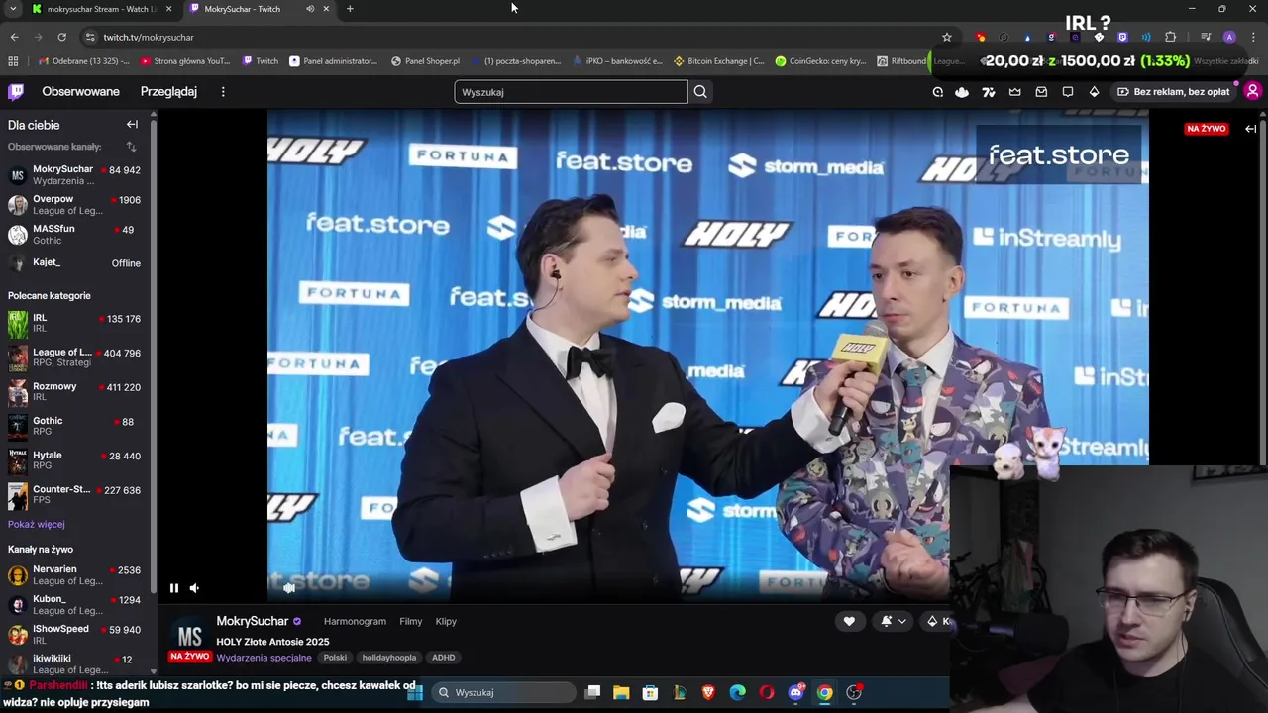Open the Twitch whispers chat bubble icon

[x=1068, y=92]
